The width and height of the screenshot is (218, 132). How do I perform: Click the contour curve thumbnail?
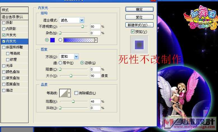(x=64, y=93)
